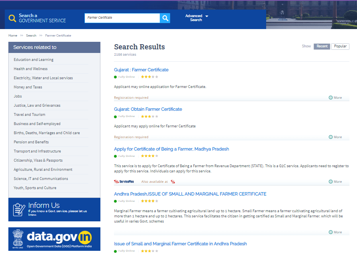This screenshot has height=254, width=357.
Task: Click the small red 'Also available at' icon
Action: 173,182
